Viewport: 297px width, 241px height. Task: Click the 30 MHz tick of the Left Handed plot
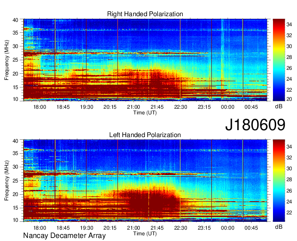click(x=15, y=167)
